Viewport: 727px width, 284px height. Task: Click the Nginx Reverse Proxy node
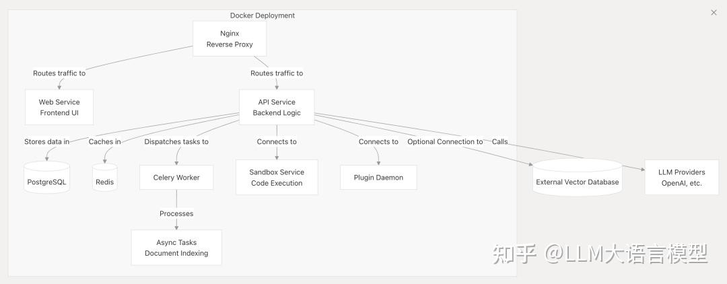coord(230,38)
